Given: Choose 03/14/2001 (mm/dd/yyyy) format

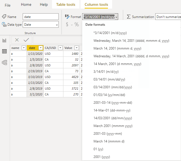Looking at the screenshot, I should (131, 87).
